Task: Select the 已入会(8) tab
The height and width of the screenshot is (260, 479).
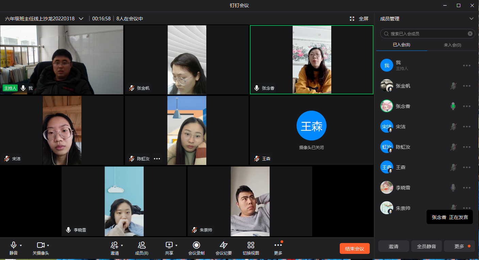Action: (401, 45)
